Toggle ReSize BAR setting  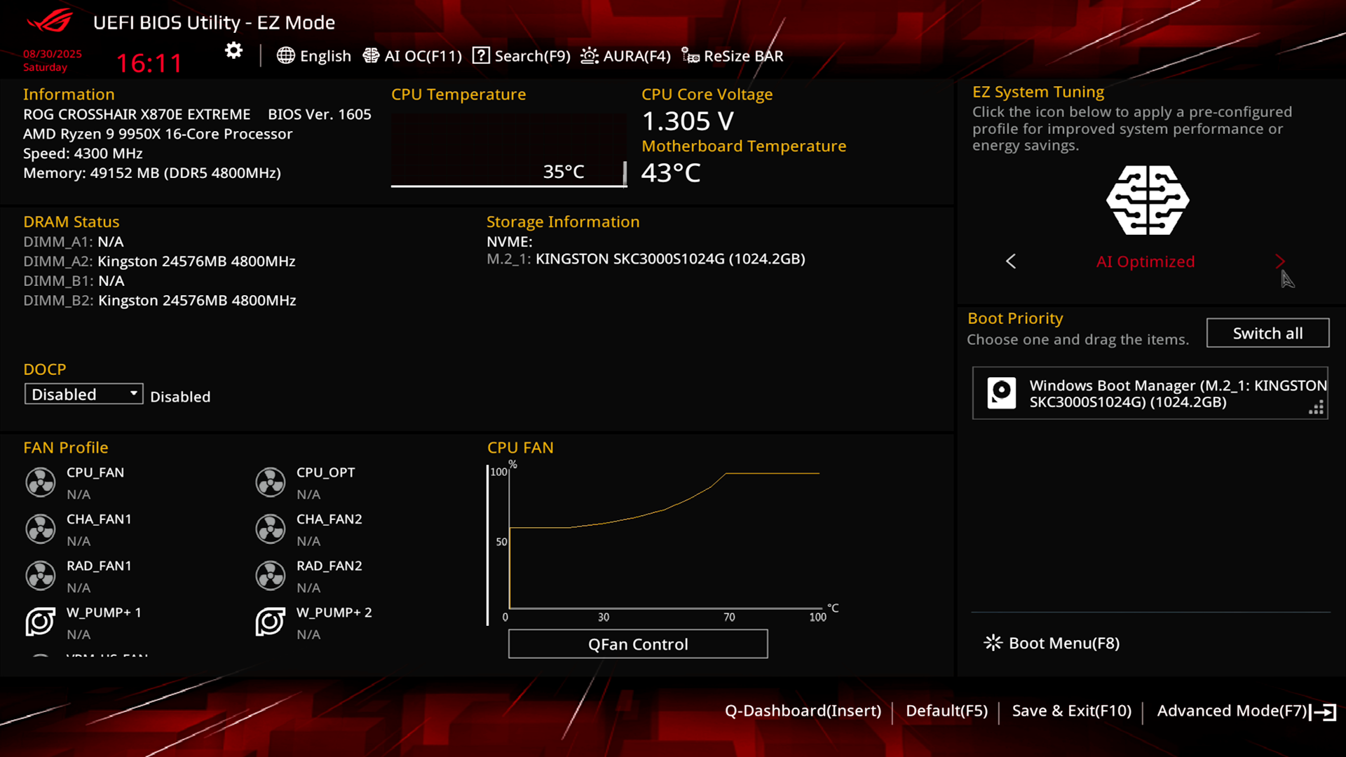[x=733, y=56]
